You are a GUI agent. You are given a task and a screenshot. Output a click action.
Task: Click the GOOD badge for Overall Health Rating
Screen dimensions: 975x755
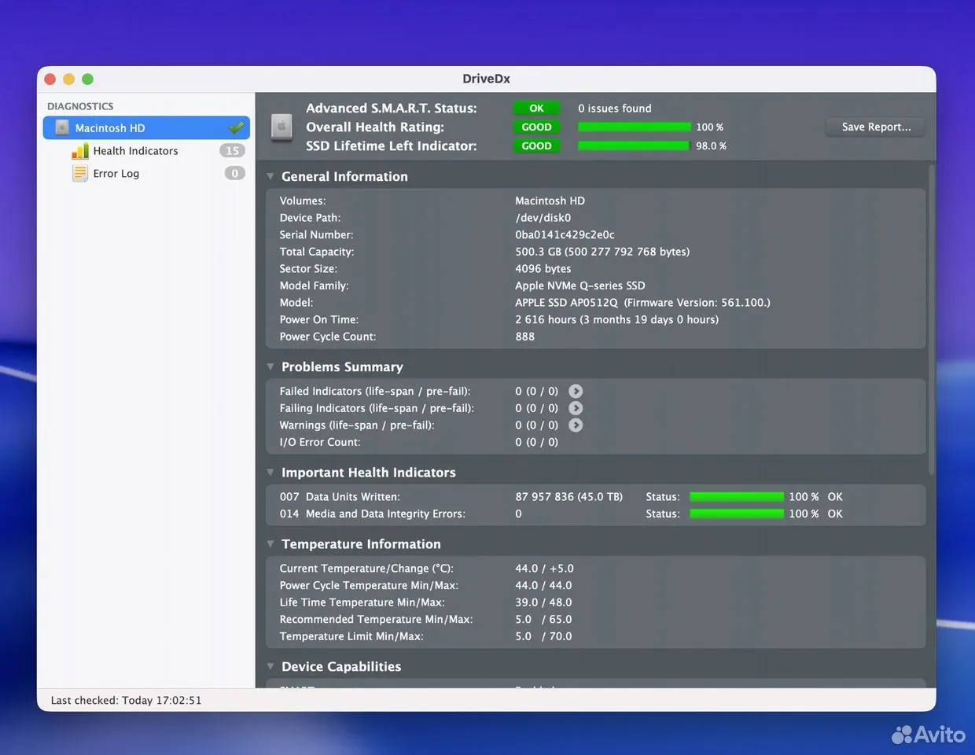coord(536,127)
